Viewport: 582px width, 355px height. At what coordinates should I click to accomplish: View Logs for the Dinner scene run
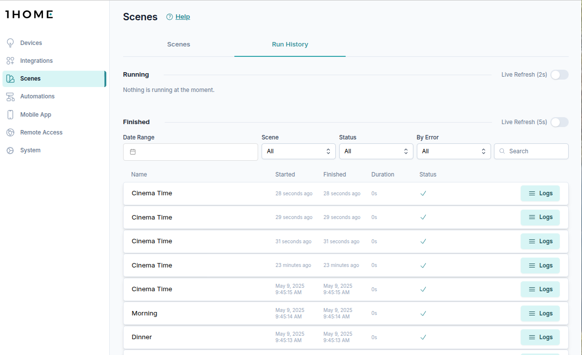coord(540,337)
